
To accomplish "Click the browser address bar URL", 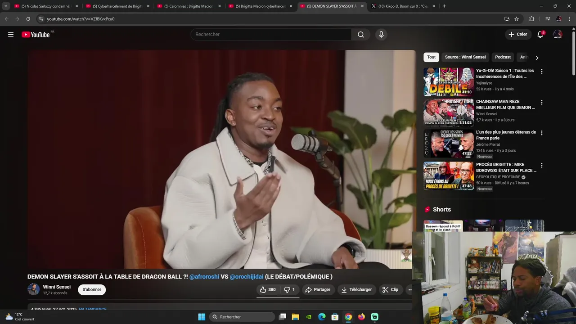I will [81, 19].
